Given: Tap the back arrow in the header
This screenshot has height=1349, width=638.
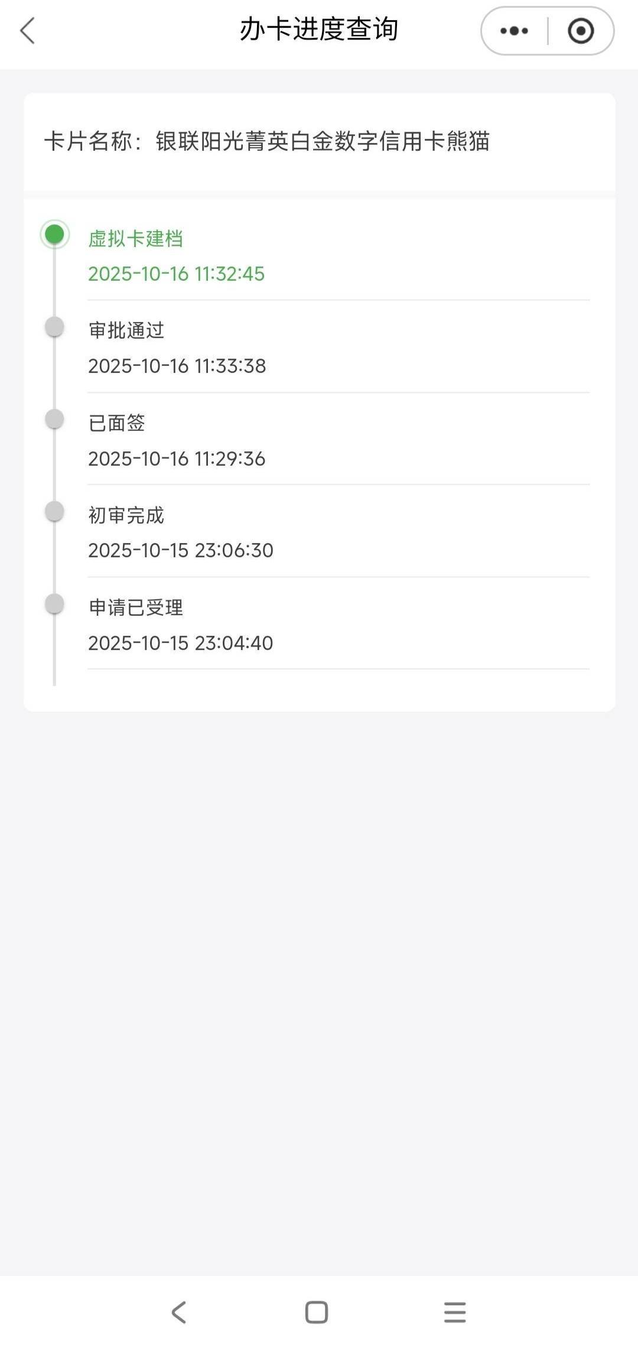Looking at the screenshot, I should tap(28, 31).
